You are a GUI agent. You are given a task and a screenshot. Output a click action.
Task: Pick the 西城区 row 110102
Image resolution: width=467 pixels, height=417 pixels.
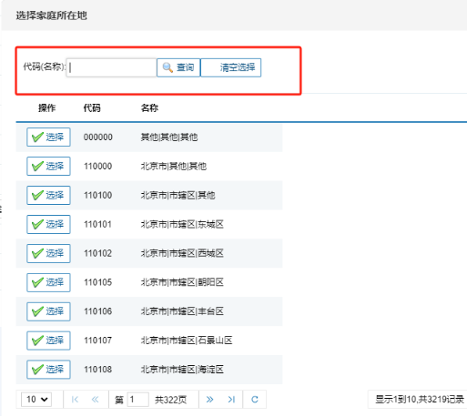click(48, 253)
